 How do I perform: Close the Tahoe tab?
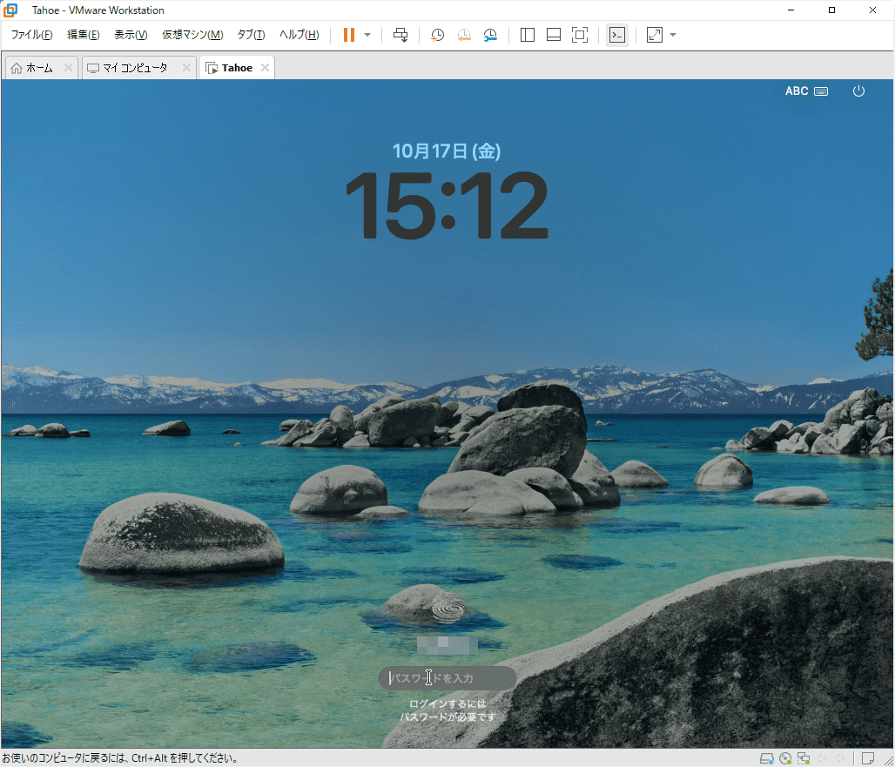[x=265, y=68]
